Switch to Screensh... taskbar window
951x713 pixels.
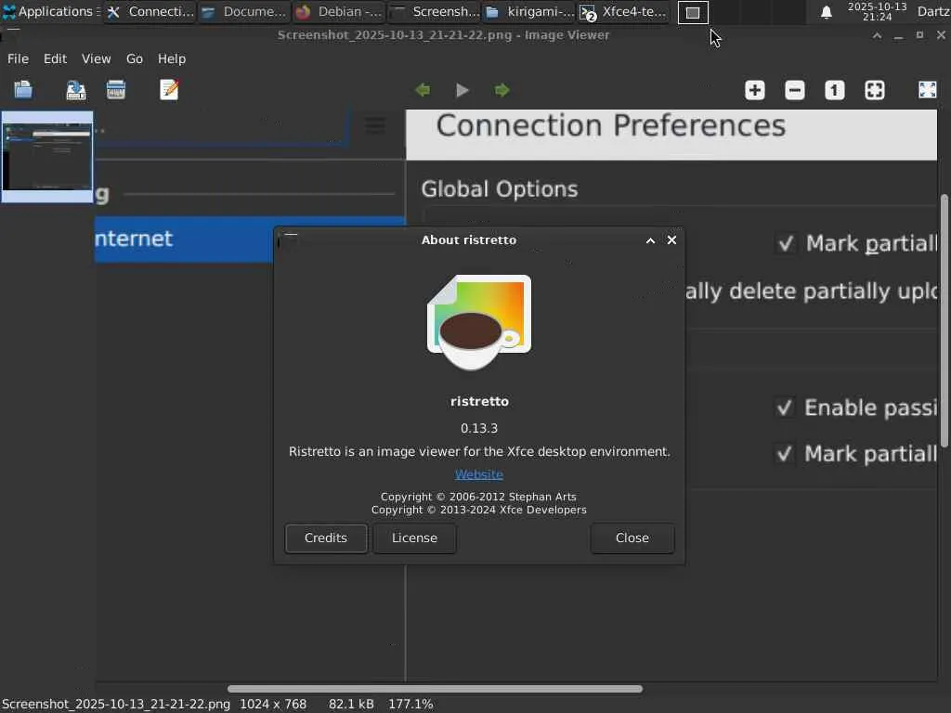tap(434, 11)
